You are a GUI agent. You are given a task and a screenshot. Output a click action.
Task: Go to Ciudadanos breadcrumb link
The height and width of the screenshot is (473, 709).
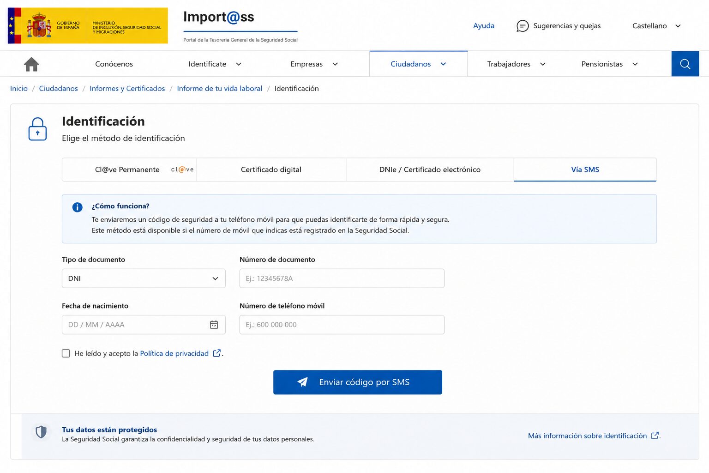pos(58,88)
